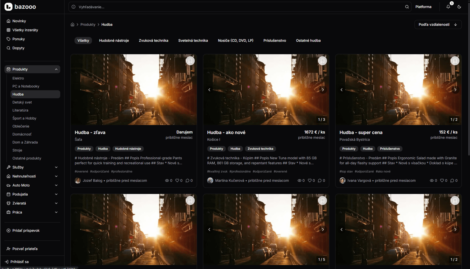Open Platforma in the header
470x269 pixels.
point(423,7)
